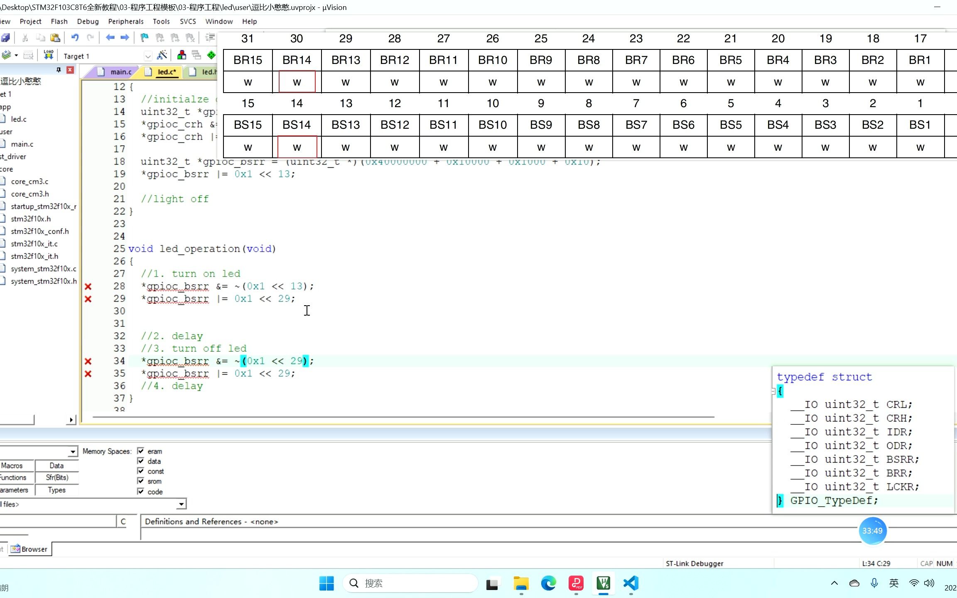Uncheck the data memory space
The height and width of the screenshot is (598, 957).
(141, 461)
